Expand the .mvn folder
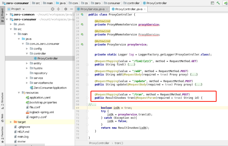The height and width of the screenshot is (146, 228). (11, 24)
